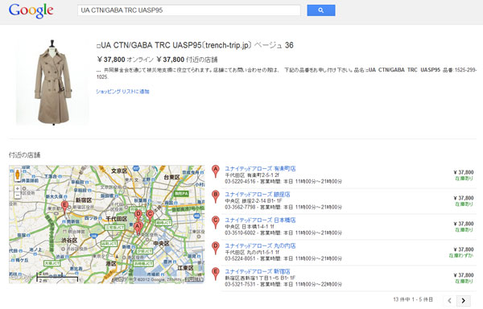Screen dimensions: 483x309
Task: Open ユナイテッドアローズ 日本橋店 store link
Action: (x=260, y=220)
